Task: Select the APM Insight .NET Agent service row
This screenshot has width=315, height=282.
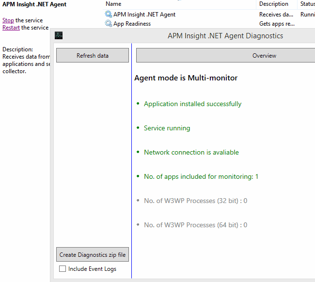Action: 144,15
